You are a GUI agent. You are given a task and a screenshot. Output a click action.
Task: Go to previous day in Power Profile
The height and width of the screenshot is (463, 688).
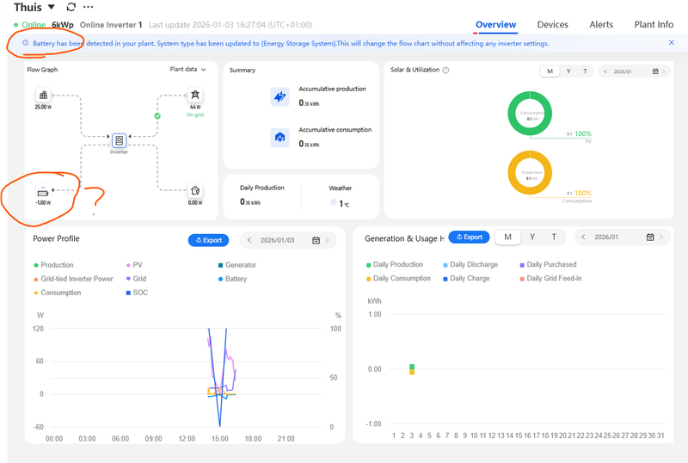click(x=249, y=240)
